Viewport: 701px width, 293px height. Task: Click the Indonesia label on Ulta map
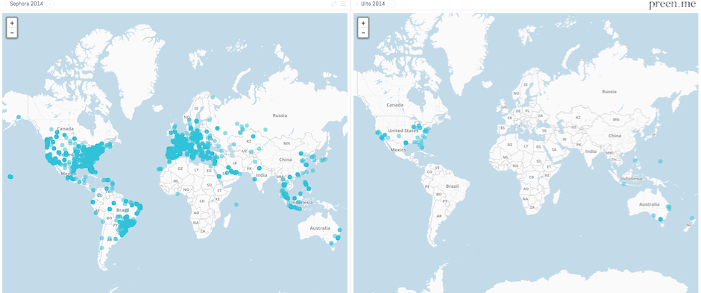[630, 179]
